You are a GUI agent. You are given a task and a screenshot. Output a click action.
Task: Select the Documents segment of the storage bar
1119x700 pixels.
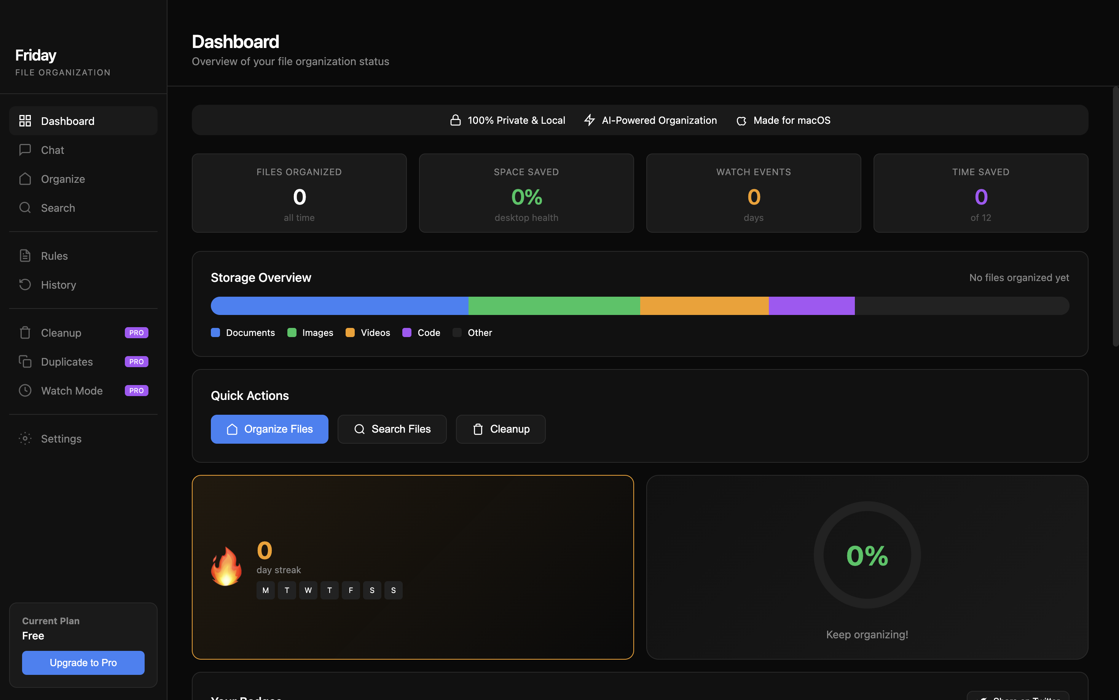(x=340, y=305)
